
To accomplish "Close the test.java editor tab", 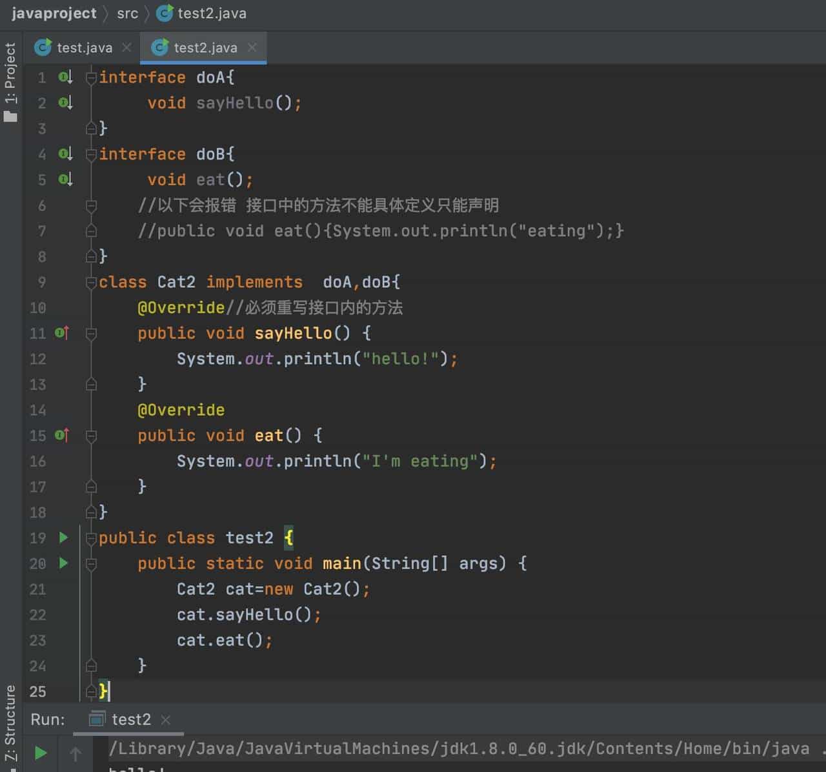I will pyautogui.click(x=126, y=47).
